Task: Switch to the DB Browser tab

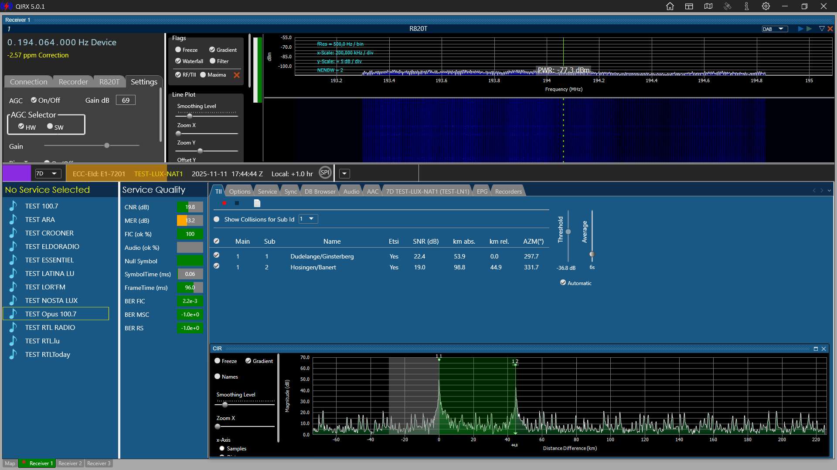Action: (x=320, y=191)
